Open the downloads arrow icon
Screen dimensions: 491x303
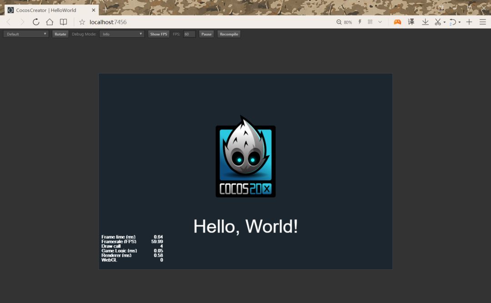425,22
